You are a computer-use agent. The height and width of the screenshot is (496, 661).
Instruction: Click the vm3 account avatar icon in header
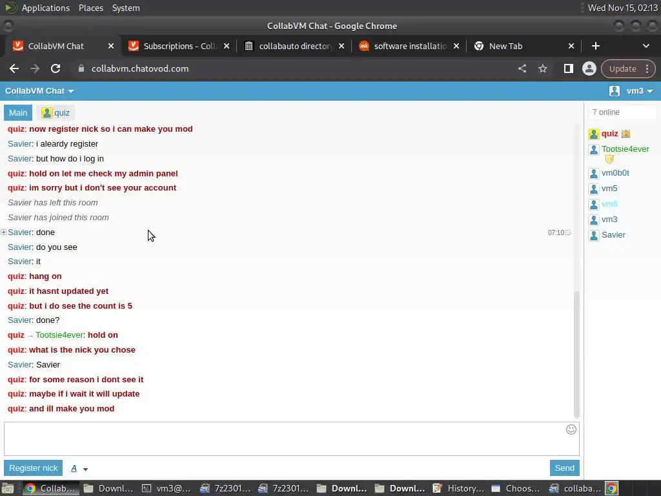[x=615, y=91]
